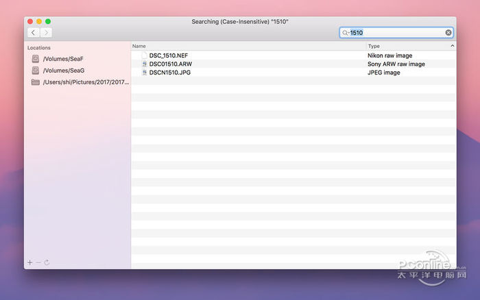Select the /Volumes/SeaF drive icon
This screenshot has height=300, width=480.
click(36, 59)
